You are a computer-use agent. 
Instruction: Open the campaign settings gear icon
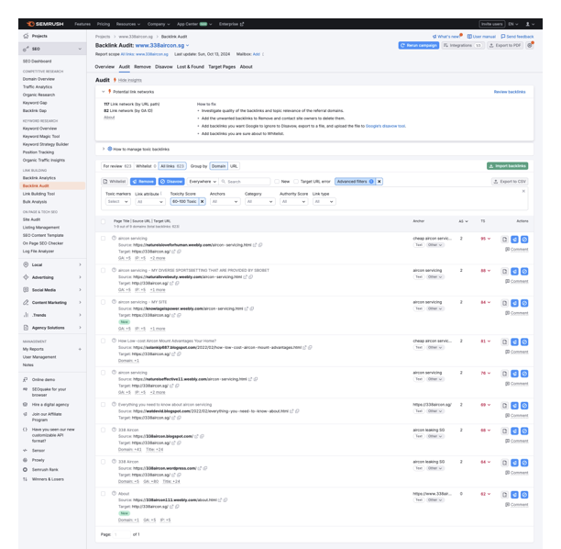tap(529, 44)
